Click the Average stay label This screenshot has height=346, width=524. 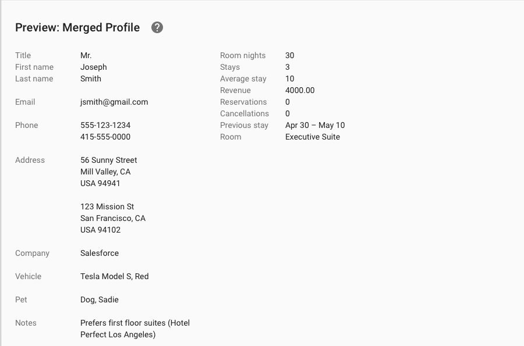[243, 79]
